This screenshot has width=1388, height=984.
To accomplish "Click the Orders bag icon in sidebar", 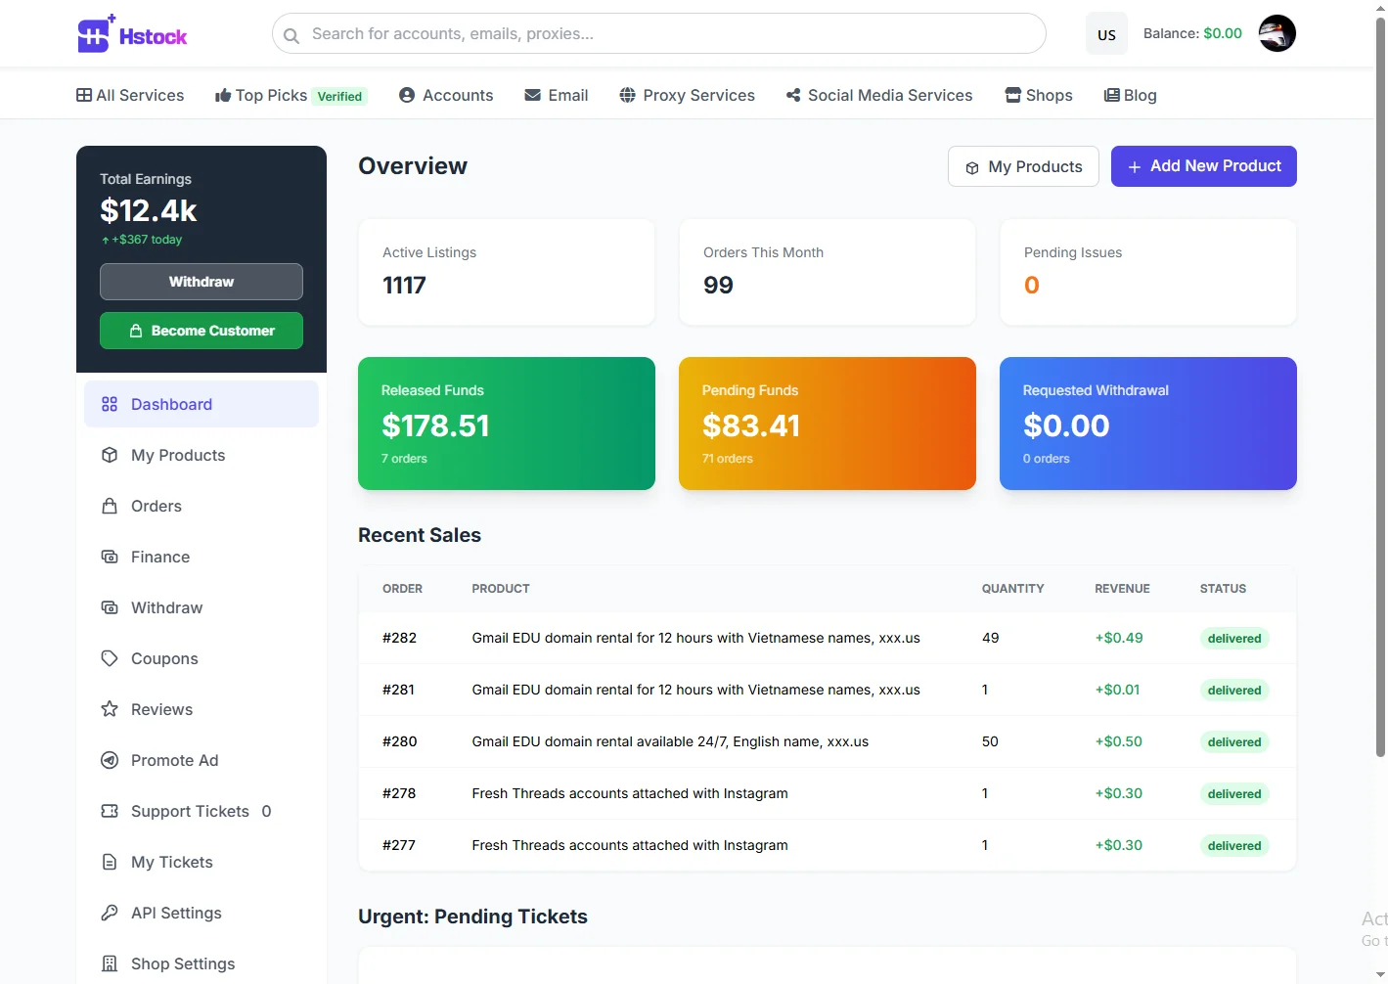I will click(x=110, y=506).
